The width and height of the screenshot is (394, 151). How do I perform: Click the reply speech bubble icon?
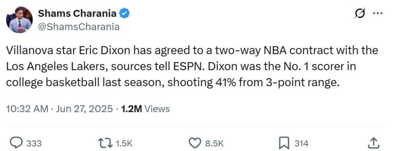[16, 143]
